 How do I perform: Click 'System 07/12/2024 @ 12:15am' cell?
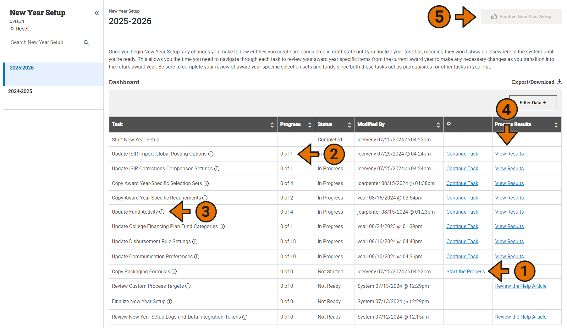tap(399, 317)
